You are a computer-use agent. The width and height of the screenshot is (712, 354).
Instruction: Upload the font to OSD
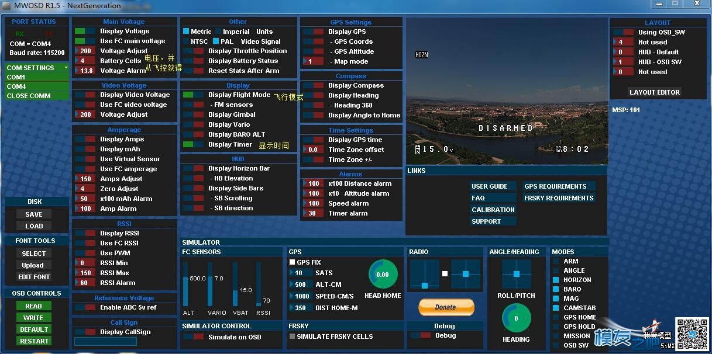click(33, 265)
